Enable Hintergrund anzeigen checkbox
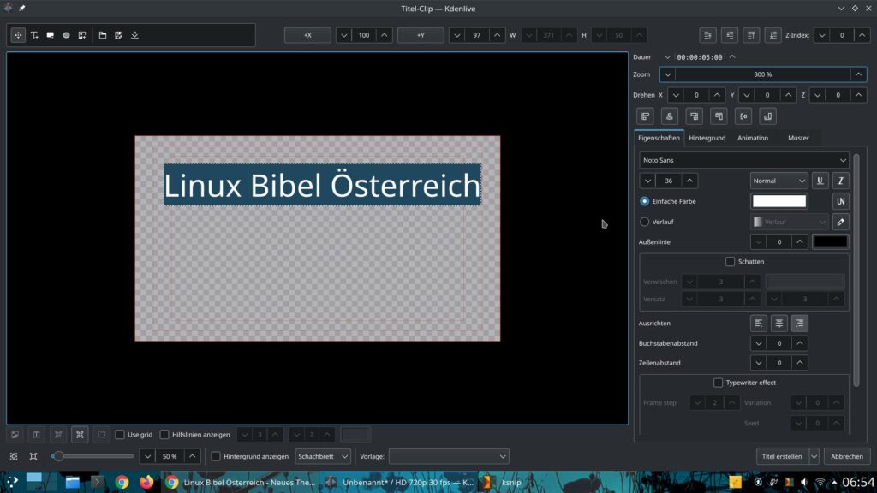Viewport: 877px width, 493px height. click(x=215, y=457)
